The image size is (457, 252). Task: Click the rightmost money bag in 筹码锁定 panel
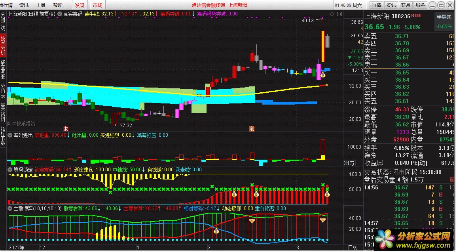pos(327,194)
